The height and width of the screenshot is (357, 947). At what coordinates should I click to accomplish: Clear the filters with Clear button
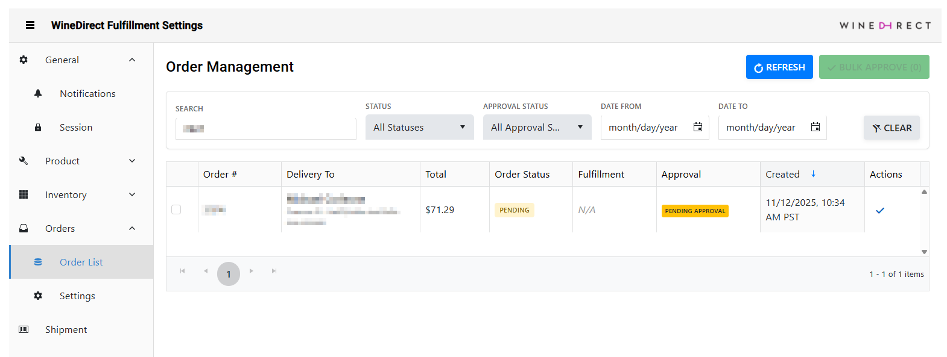click(892, 128)
